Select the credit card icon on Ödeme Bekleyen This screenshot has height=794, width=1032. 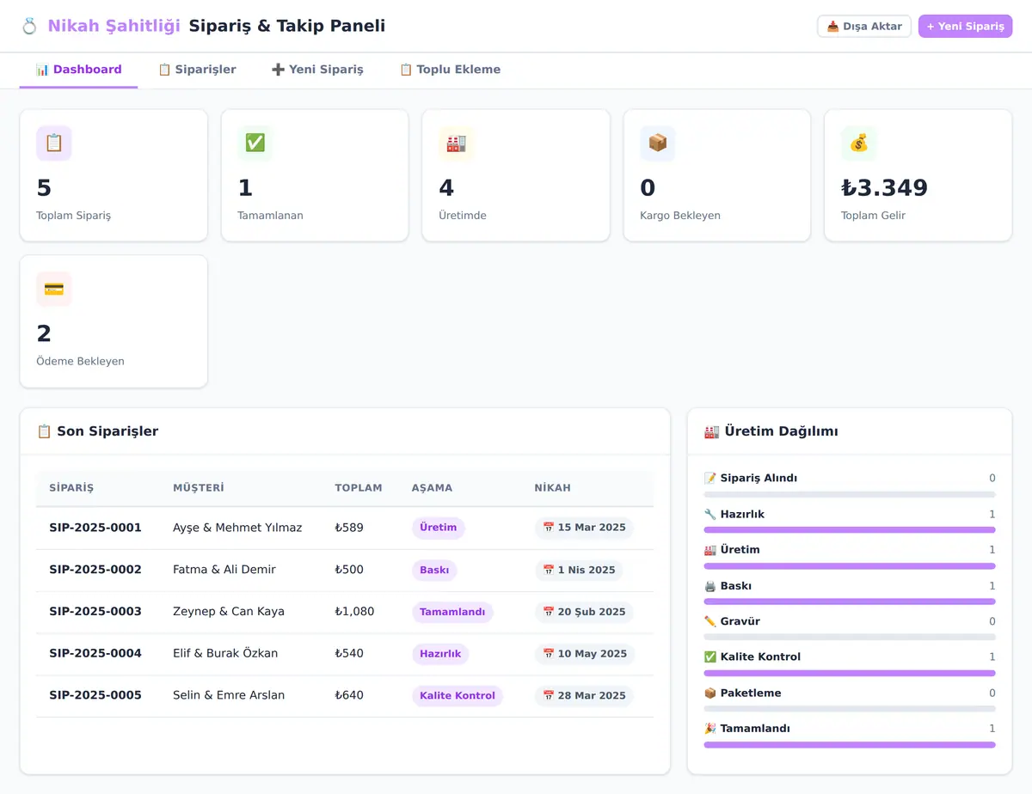click(x=53, y=289)
